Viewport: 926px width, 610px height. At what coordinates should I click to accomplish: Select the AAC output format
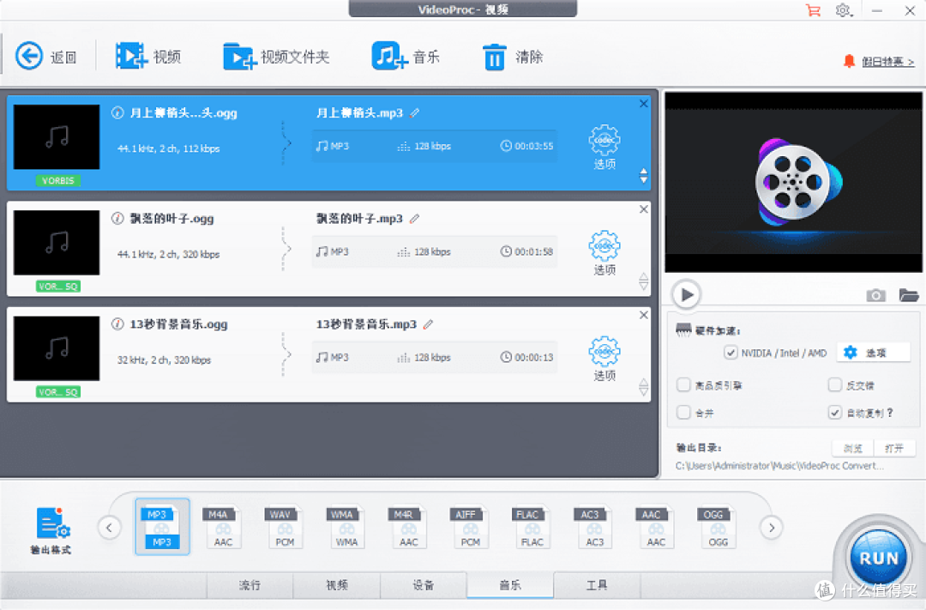pos(656,527)
